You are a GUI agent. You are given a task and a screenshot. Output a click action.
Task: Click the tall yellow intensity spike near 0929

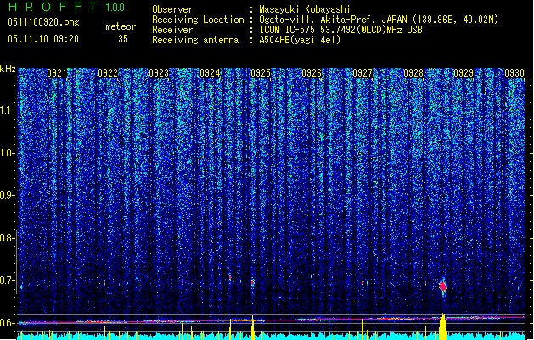click(x=442, y=326)
